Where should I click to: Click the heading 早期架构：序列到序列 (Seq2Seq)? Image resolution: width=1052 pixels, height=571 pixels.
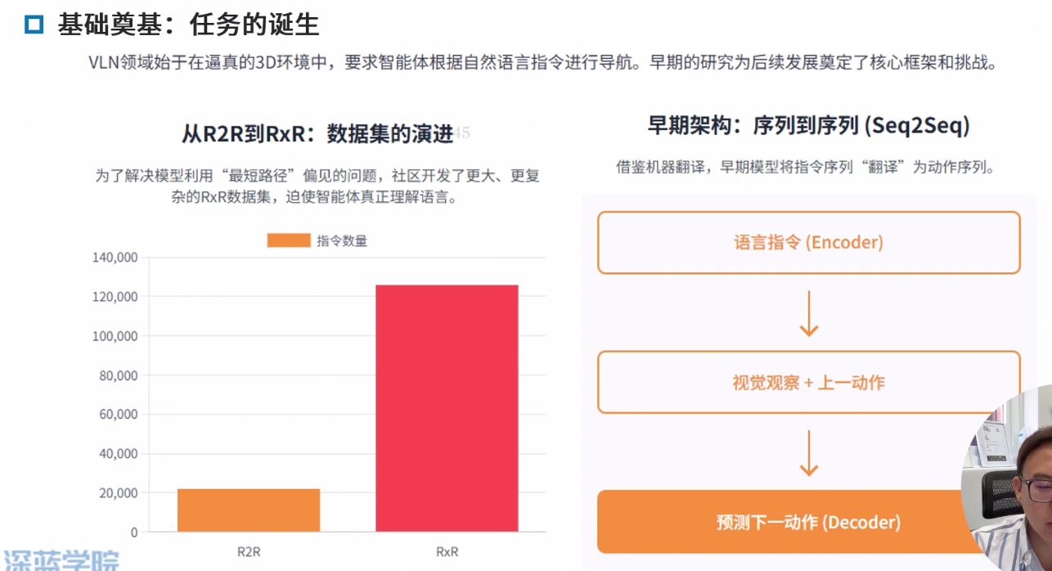(808, 125)
